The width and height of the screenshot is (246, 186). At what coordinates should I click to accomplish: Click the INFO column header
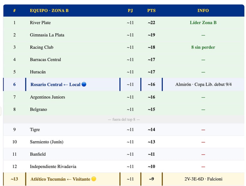203,11
